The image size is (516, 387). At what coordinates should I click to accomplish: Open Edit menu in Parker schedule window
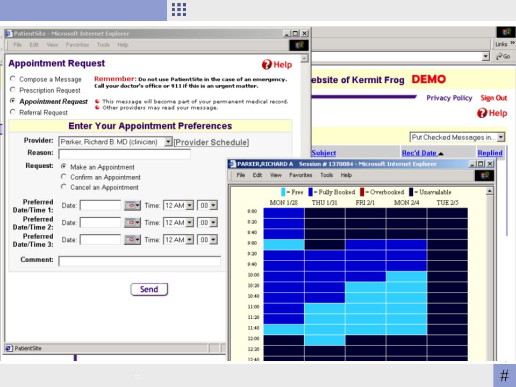(257, 175)
